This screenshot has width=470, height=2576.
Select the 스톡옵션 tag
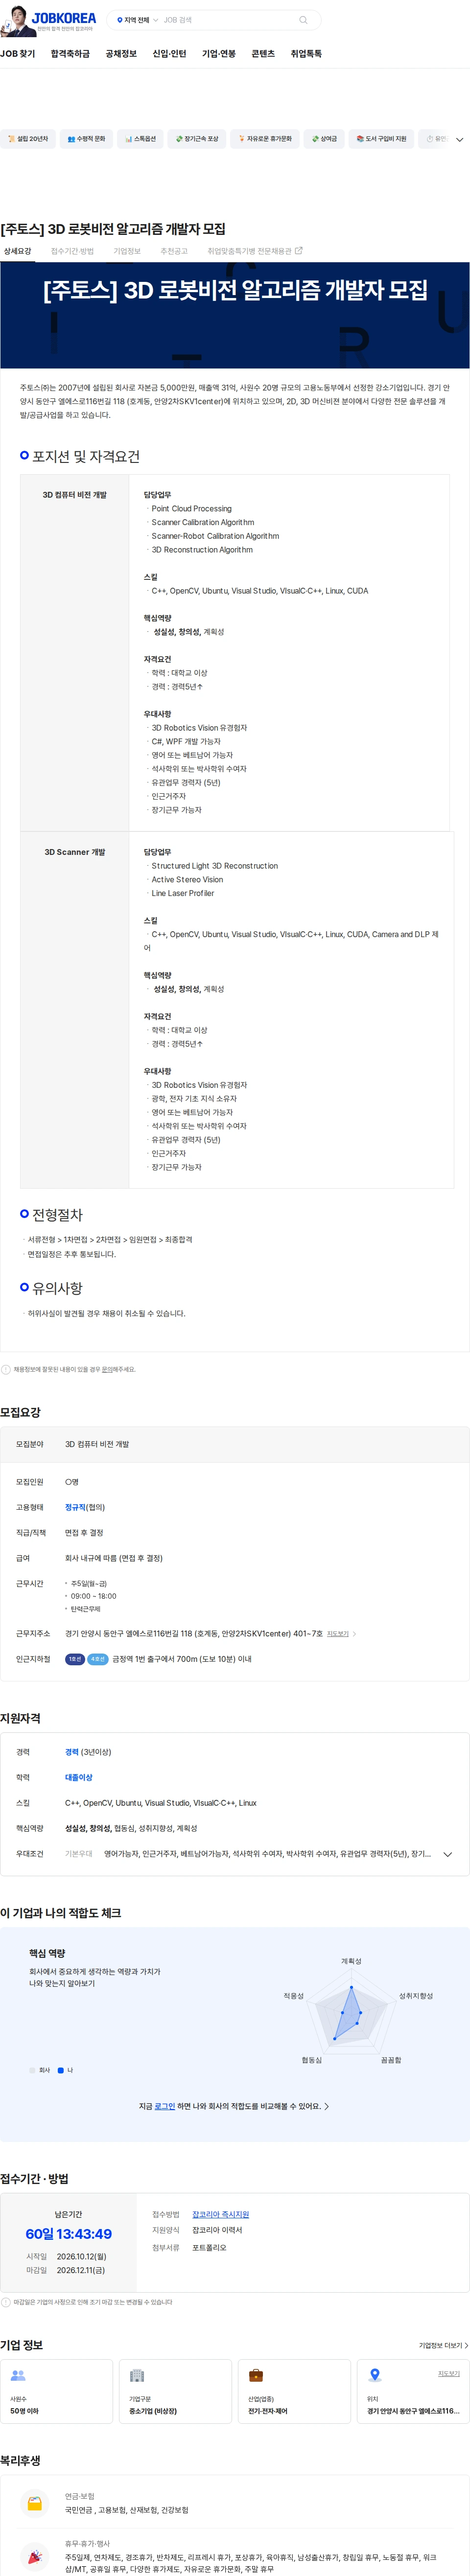140,139
